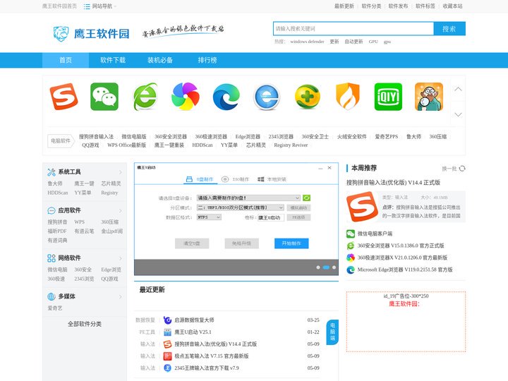Click WeChat icon beside 微信电脑客户端
The image size is (508, 381).
point(351,234)
